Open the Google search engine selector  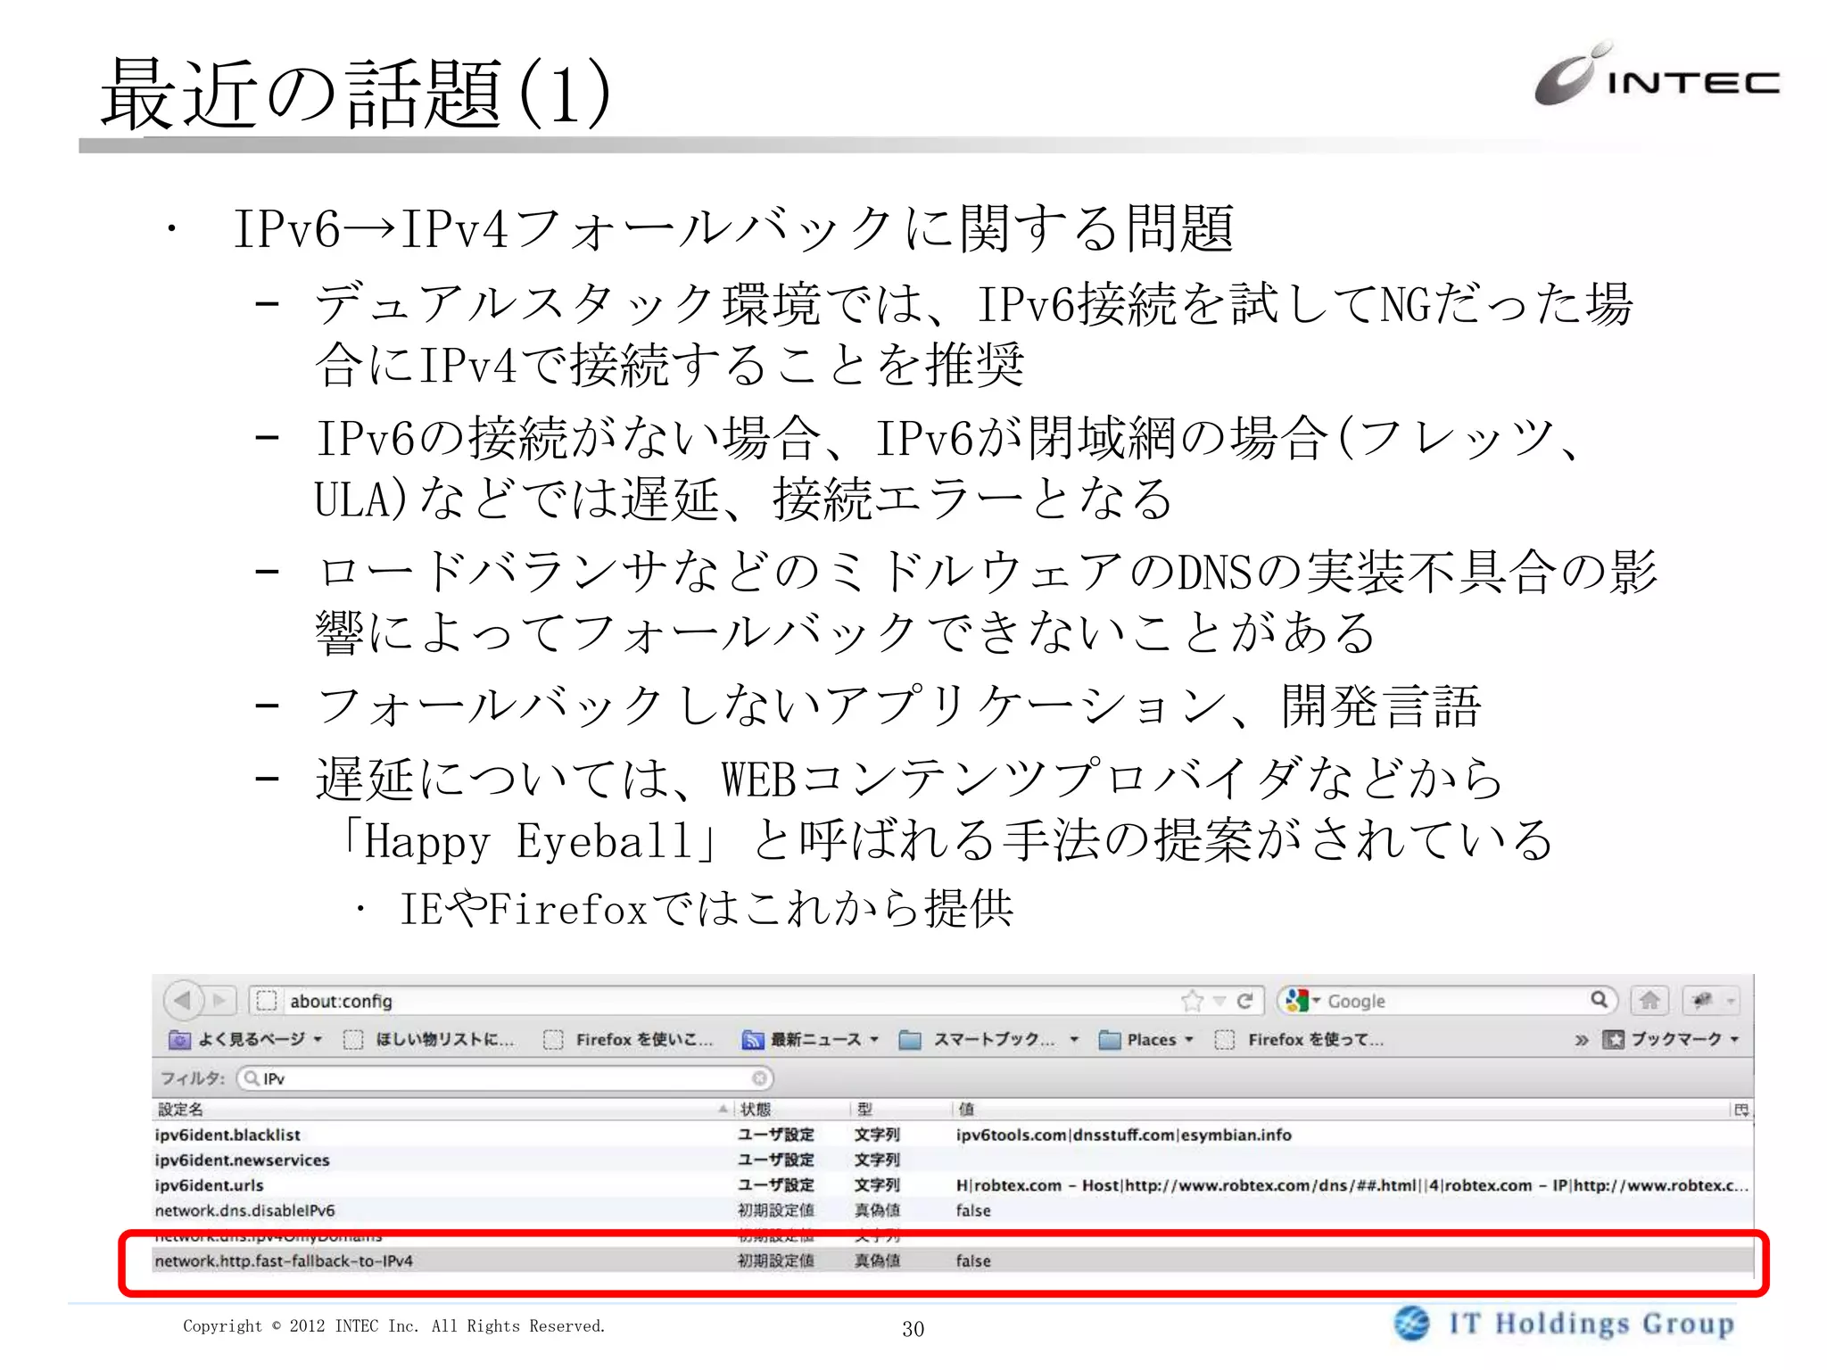pyautogui.click(x=1302, y=1001)
